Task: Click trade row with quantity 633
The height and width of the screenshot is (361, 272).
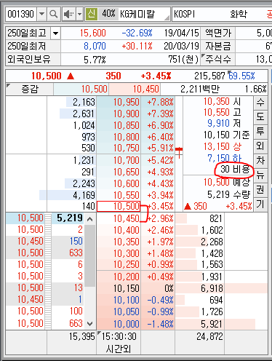Action: click(45, 253)
